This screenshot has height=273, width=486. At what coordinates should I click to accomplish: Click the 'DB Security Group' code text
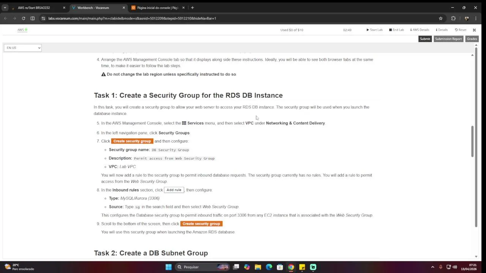[170, 150]
